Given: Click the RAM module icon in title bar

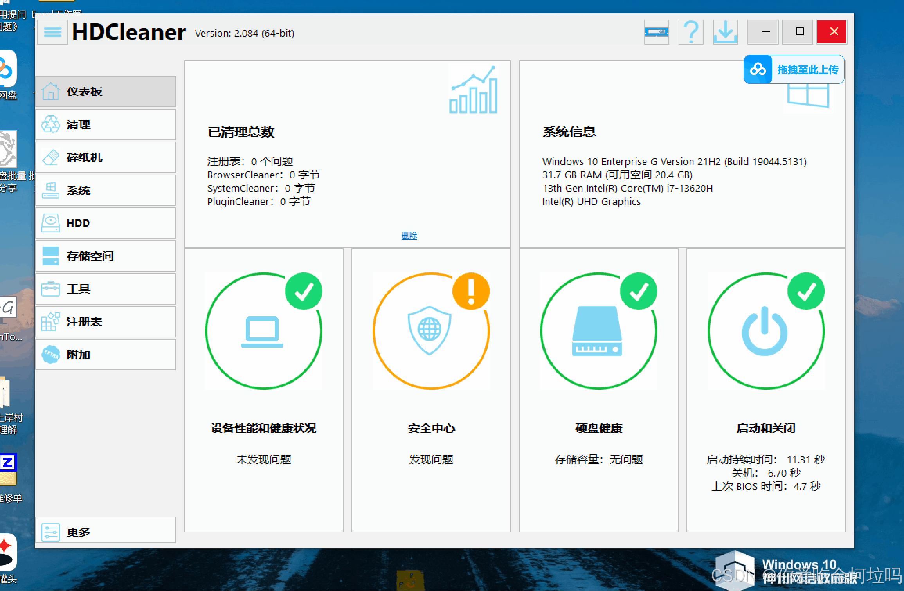Looking at the screenshot, I should [656, 32].
